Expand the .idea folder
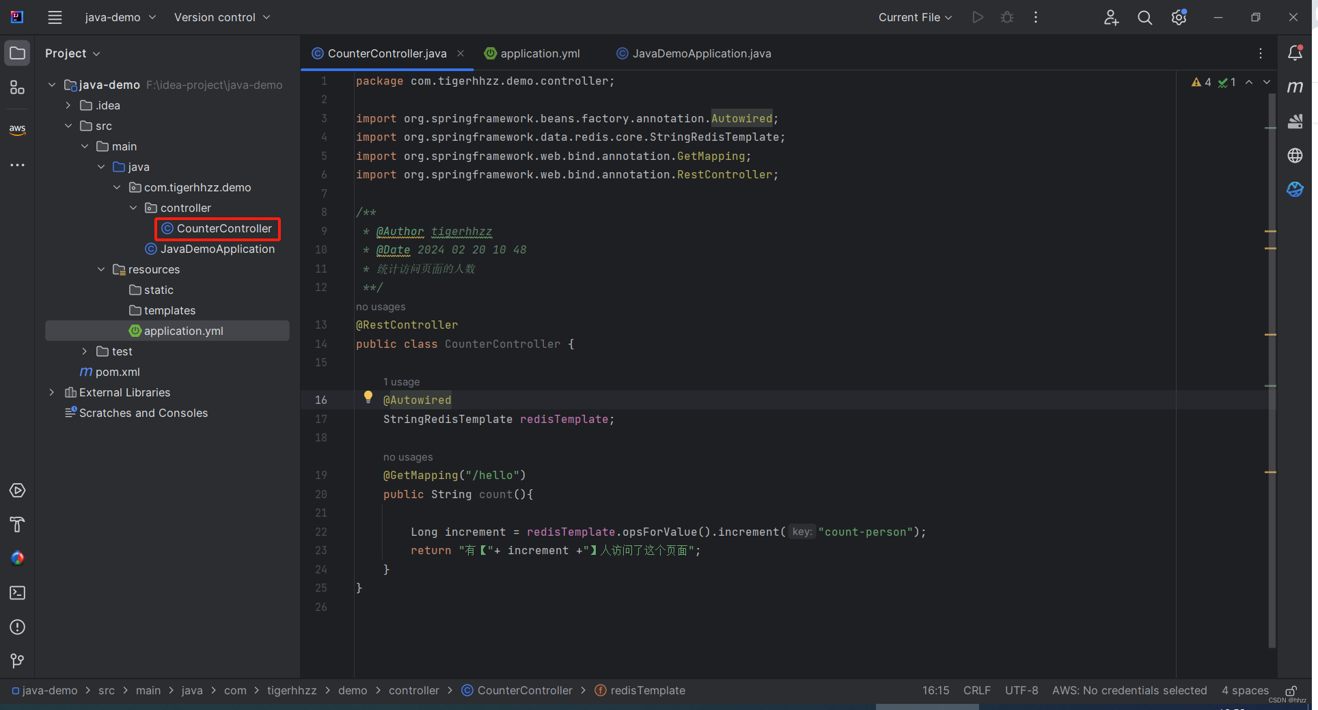 click(x=68, y=105)
